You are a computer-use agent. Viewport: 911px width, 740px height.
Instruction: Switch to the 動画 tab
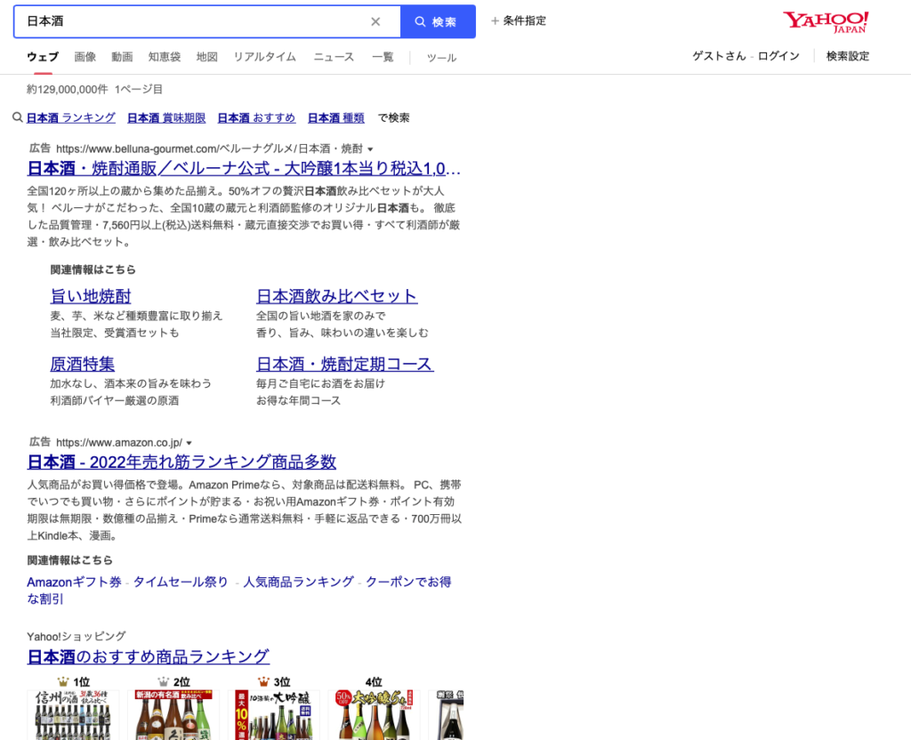(122, 57)
